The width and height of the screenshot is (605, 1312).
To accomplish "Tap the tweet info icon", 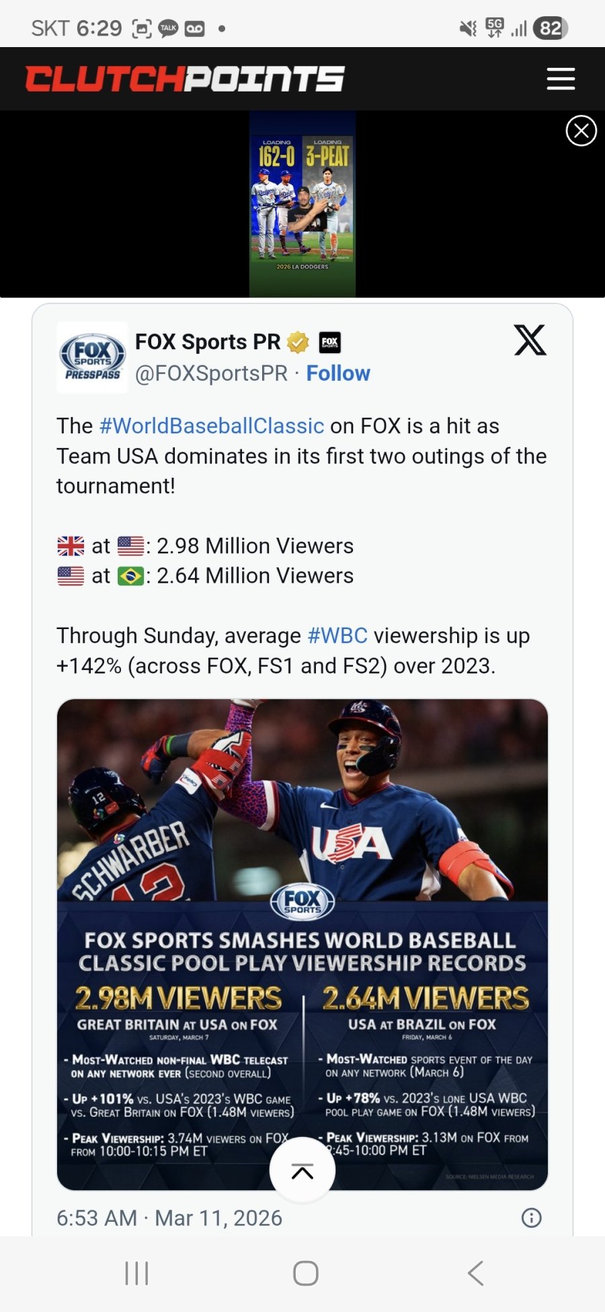I will tap(531, 1218).
